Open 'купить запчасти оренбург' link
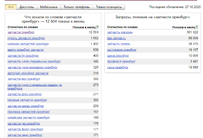Screen dimensions: 203x138 (x=26, y=38)
